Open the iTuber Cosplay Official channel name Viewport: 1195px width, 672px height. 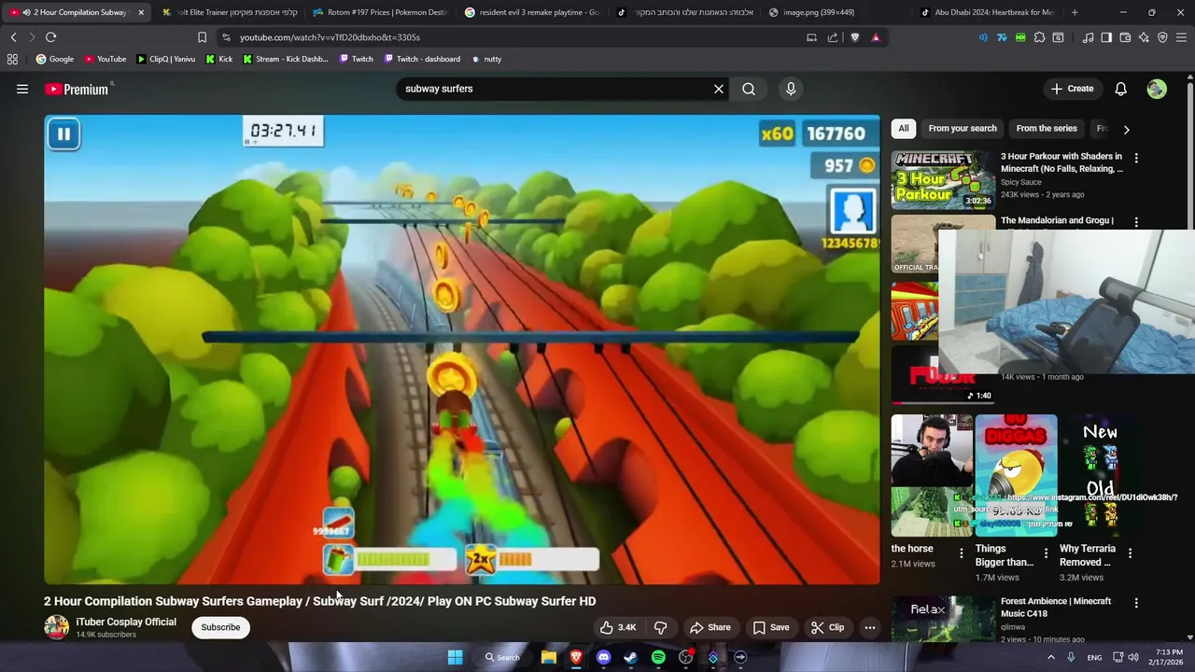[x=126, y=622]
